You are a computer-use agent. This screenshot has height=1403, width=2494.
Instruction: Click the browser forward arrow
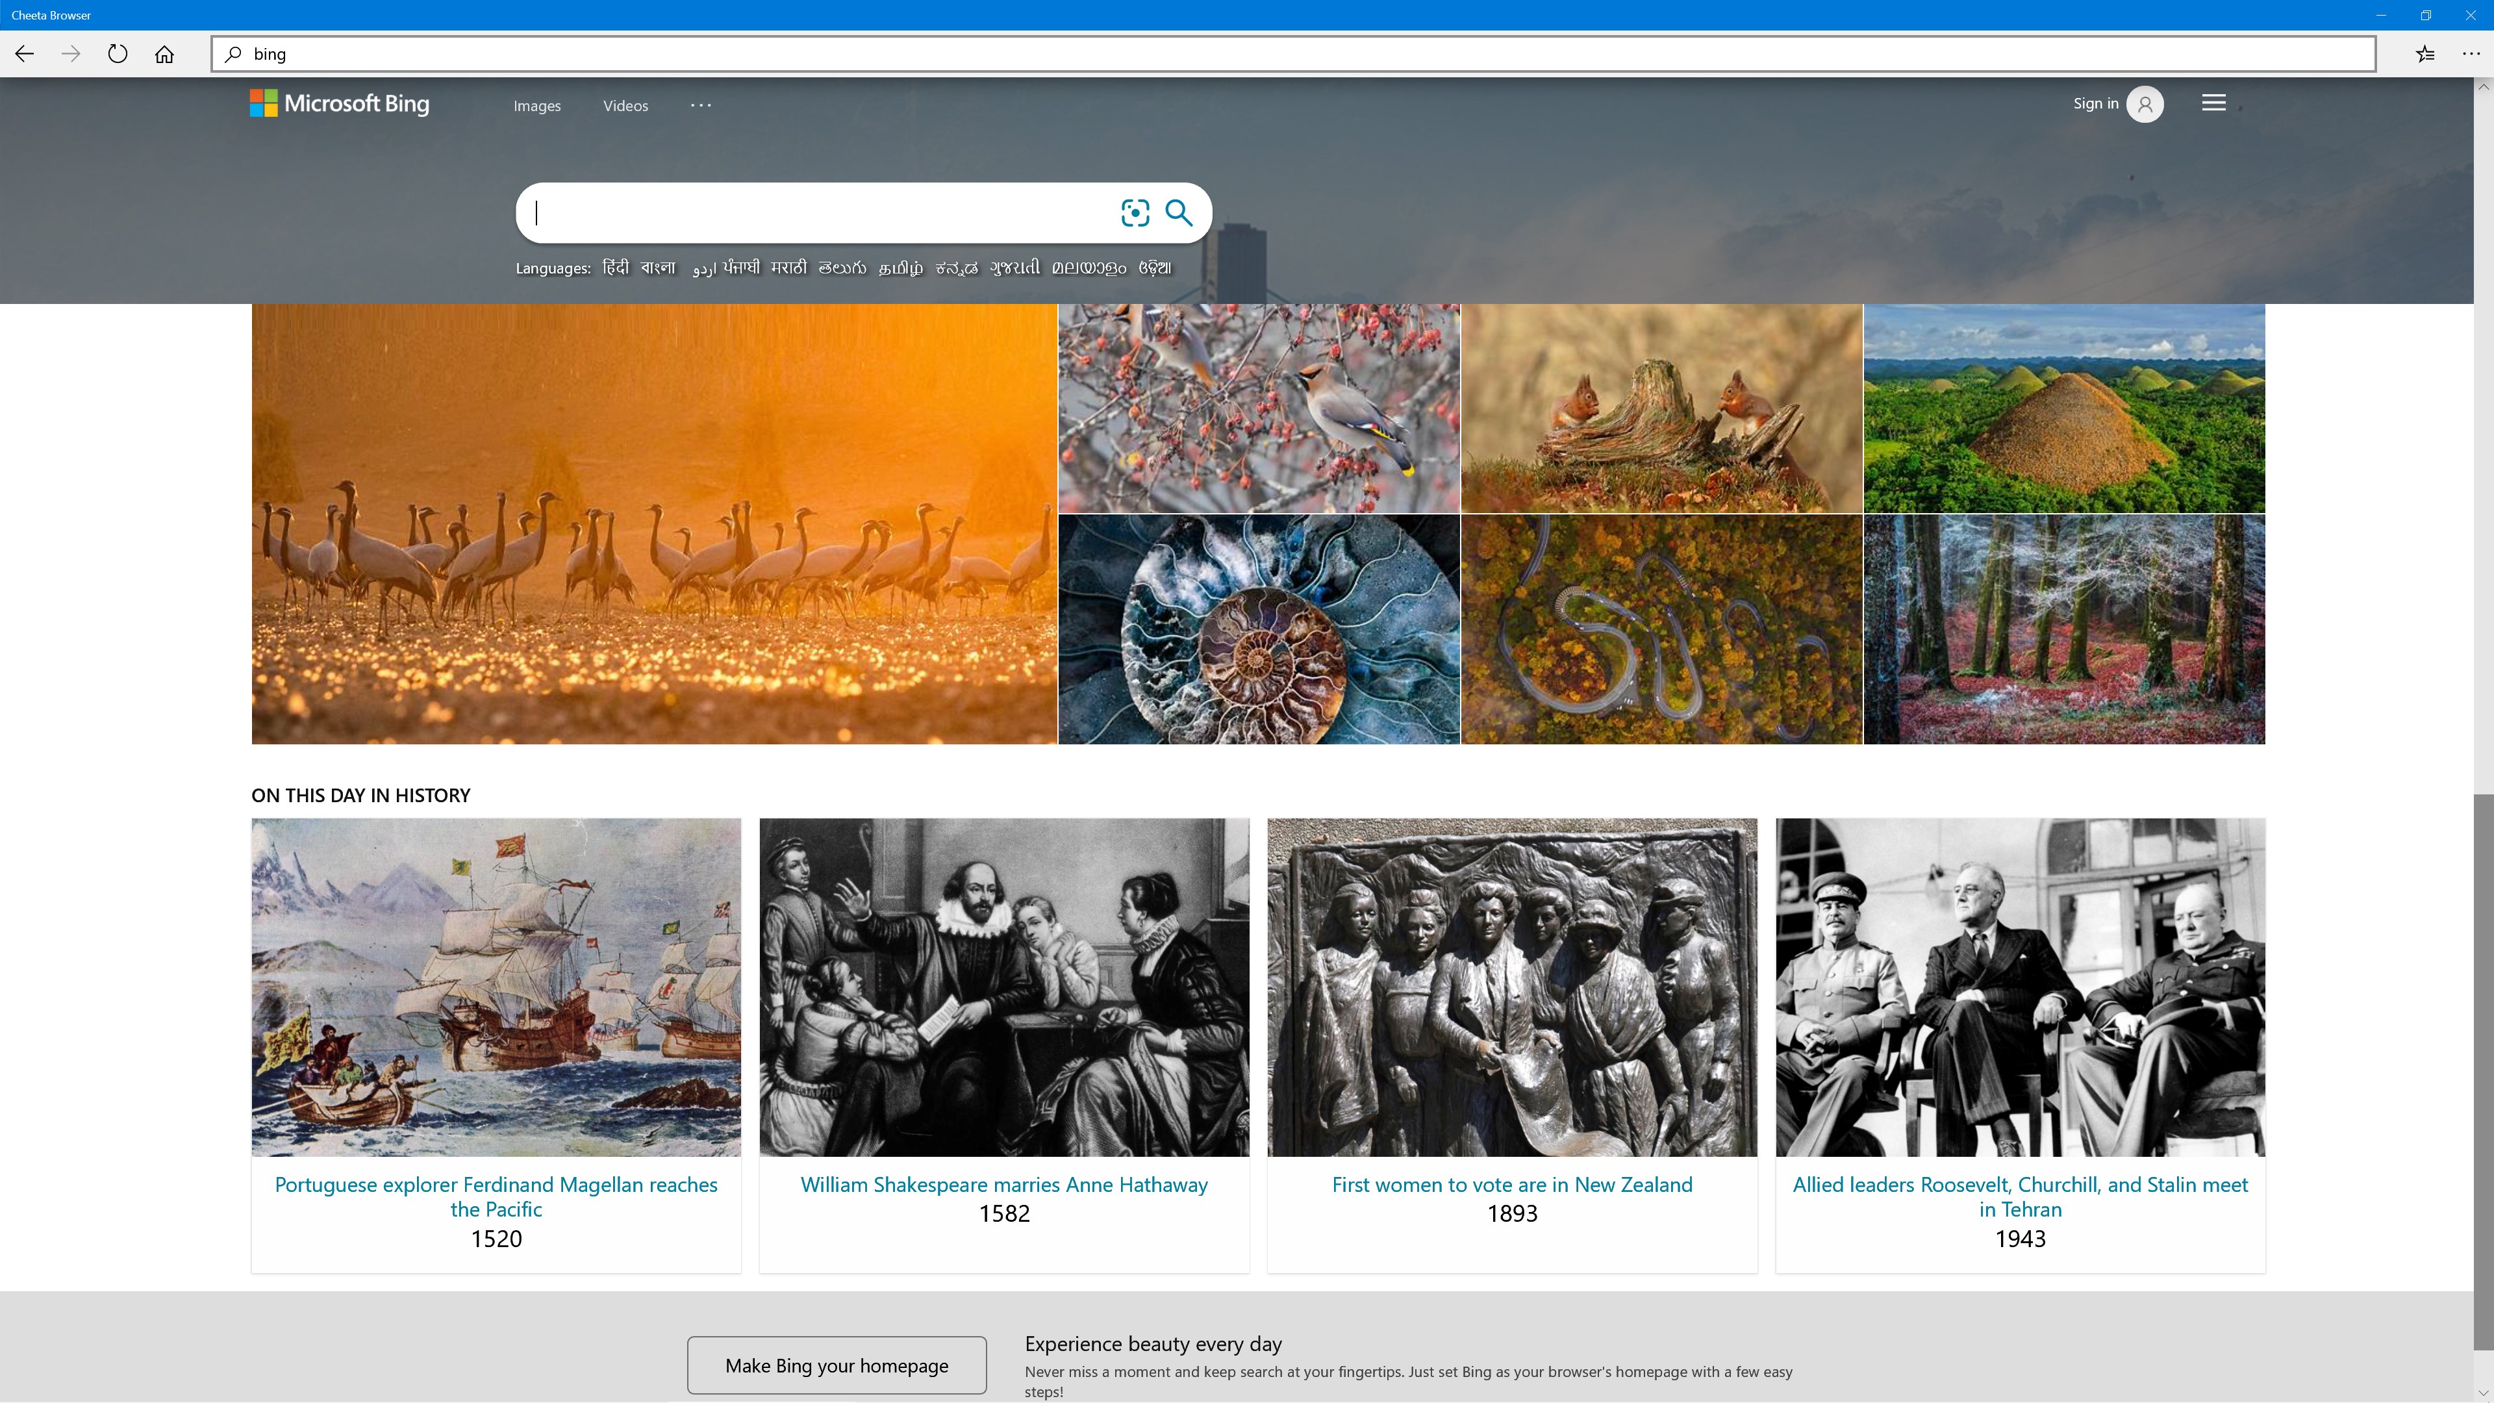tap(71, 54)
